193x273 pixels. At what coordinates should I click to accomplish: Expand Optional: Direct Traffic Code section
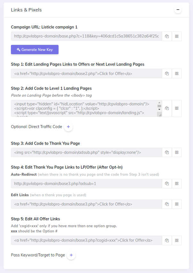(68, 127)
